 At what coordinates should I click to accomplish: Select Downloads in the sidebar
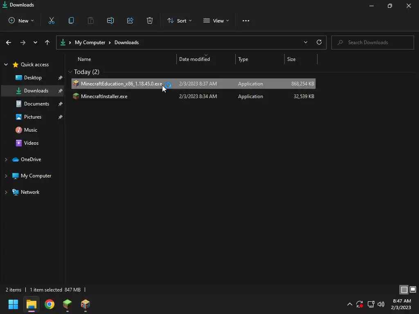tap(33, 90)
